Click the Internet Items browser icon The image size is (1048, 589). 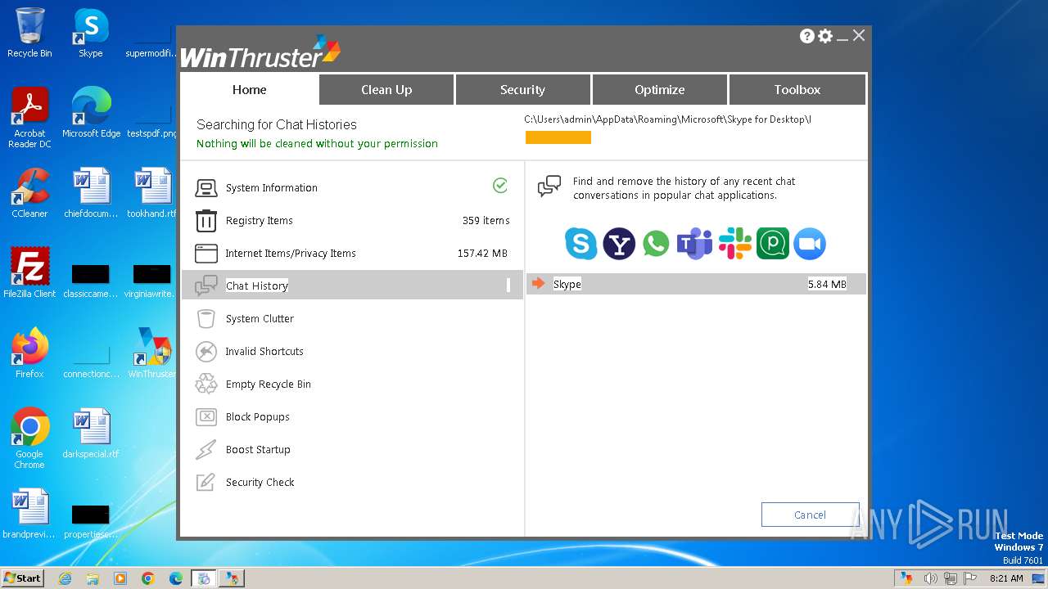(206, 254)
